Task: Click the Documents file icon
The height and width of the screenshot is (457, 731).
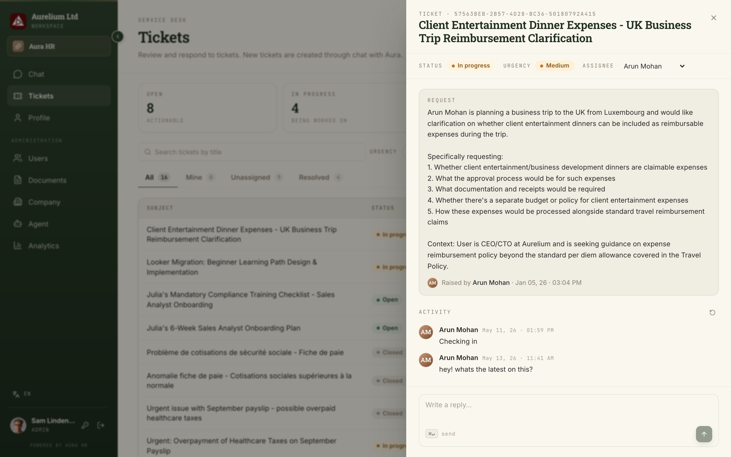Action: 18,180
